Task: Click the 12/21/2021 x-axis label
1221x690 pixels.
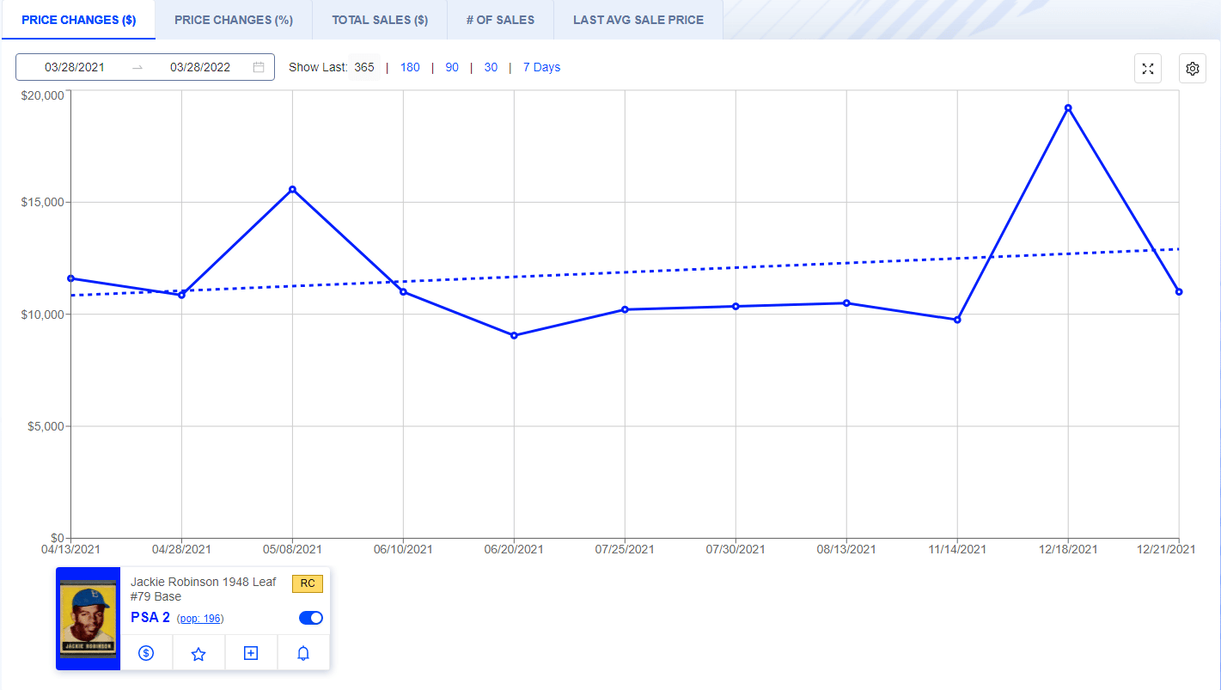Action: pos(1166,549)
